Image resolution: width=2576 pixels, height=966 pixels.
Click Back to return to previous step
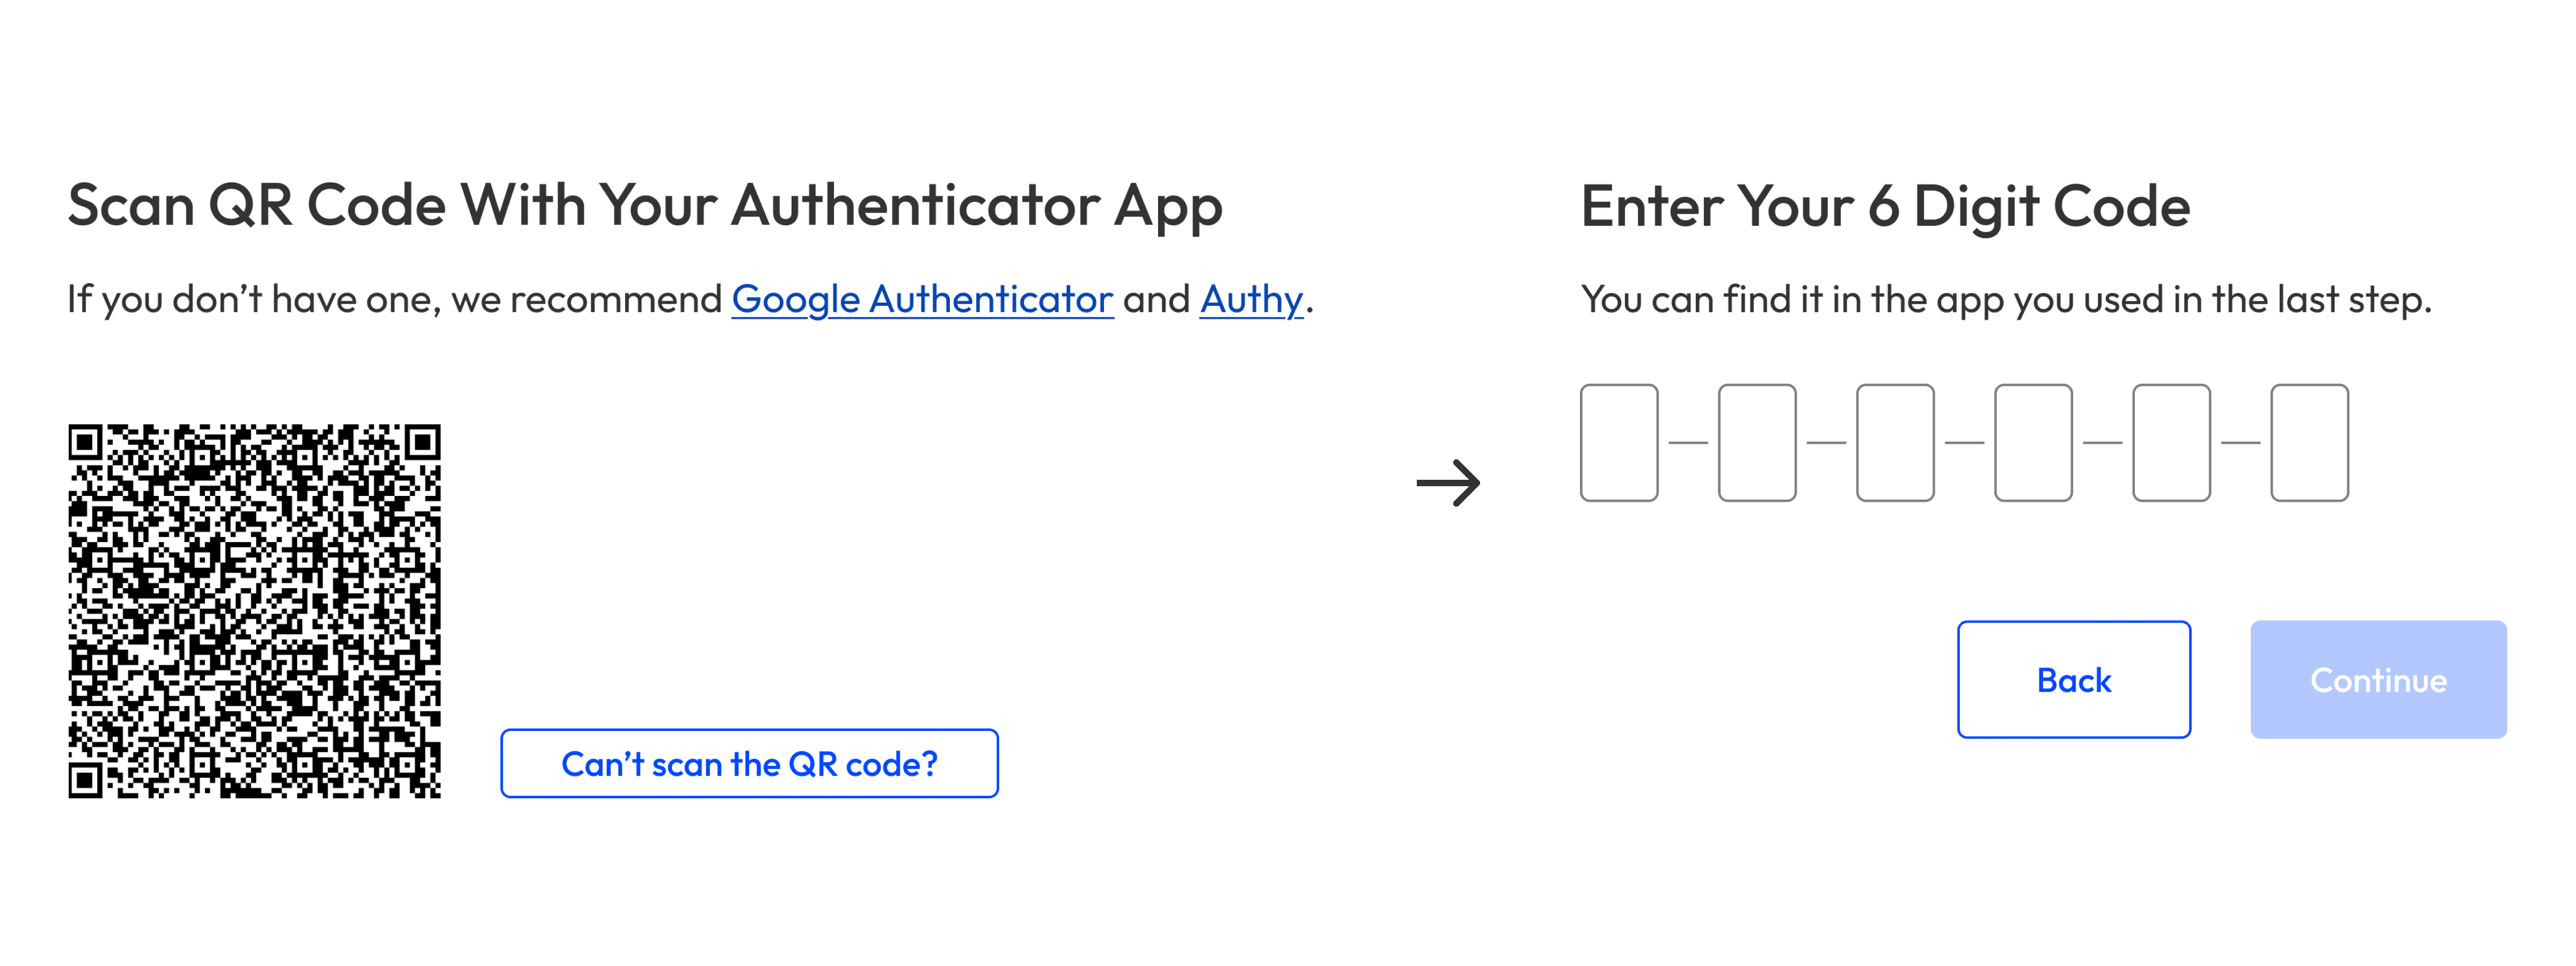pyautogui.click(x=2073, y=680)
